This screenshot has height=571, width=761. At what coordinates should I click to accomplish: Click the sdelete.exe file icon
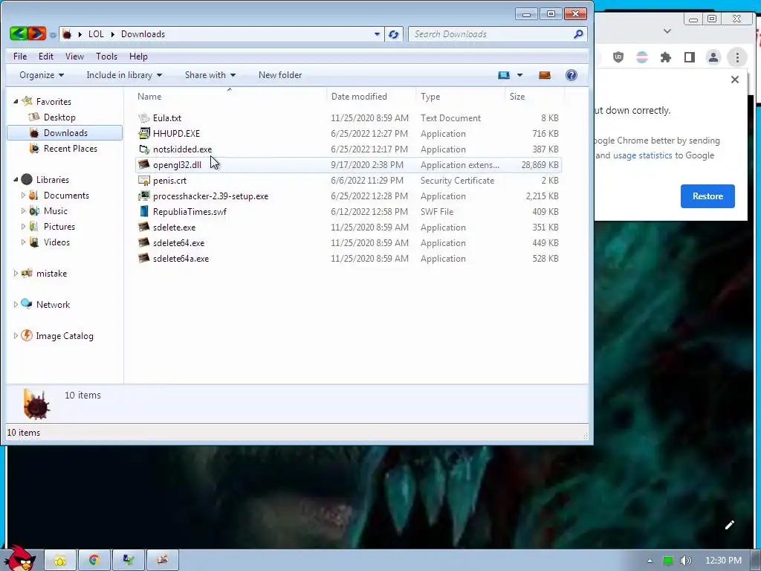pyautogui.click(x=143, y=228)
